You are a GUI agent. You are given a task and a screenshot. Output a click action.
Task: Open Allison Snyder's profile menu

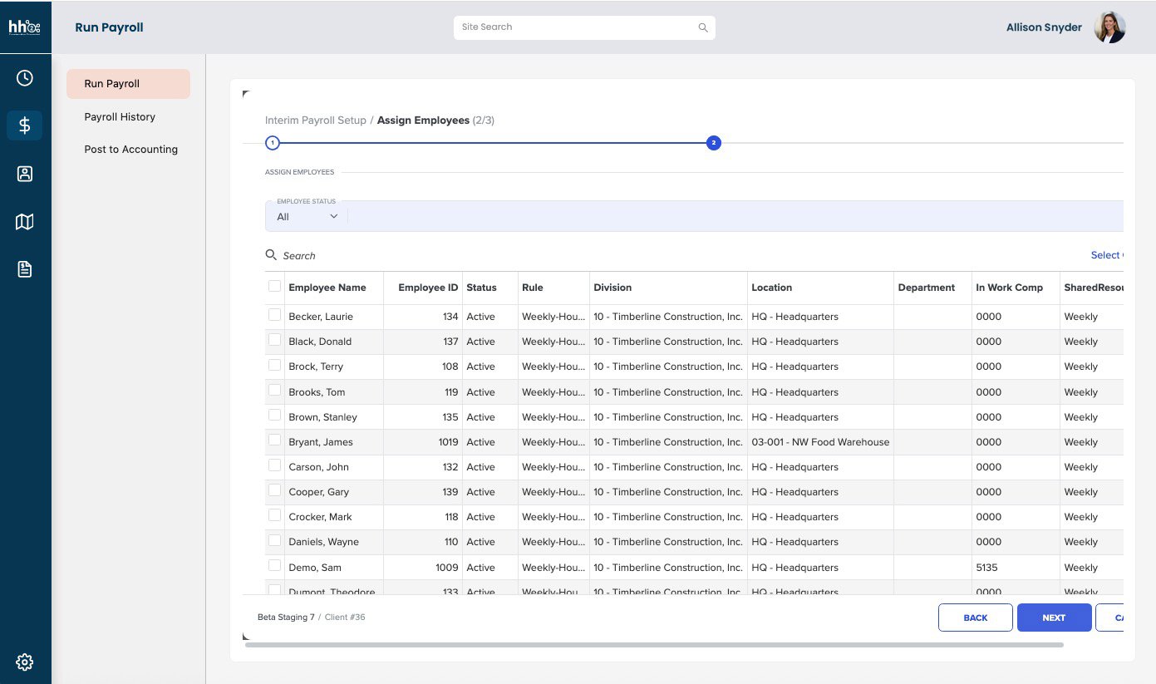click(1109, 27)
